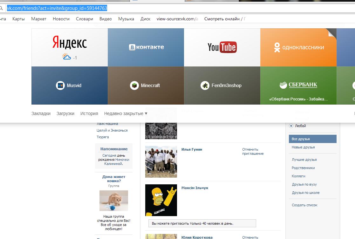The image size is (355, 239).
Task: Open the Видео bookmark
Action: point(106,19)
